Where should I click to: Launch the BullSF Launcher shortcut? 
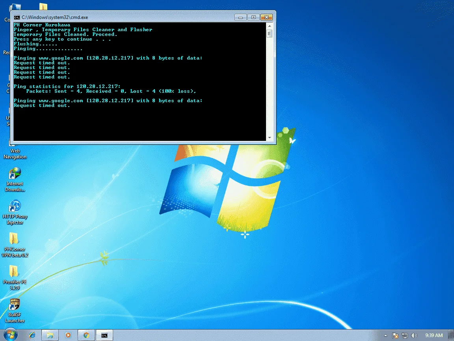15,311
